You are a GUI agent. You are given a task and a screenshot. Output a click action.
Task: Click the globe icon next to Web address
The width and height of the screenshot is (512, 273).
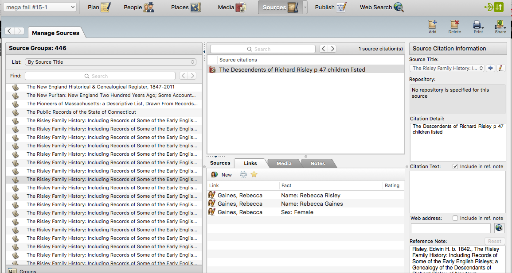point(499,228)
